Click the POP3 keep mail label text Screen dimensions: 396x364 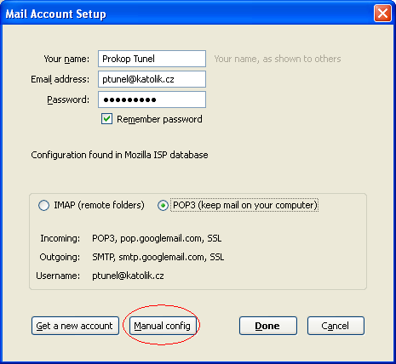pyautogui.click(x=244, y=205)
